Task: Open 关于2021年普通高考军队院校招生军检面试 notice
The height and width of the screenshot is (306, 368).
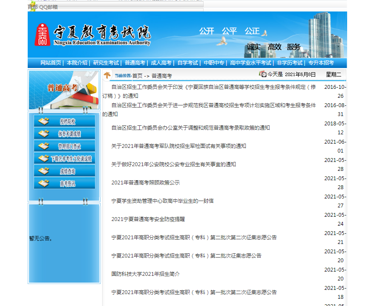Action: [178, 146]
